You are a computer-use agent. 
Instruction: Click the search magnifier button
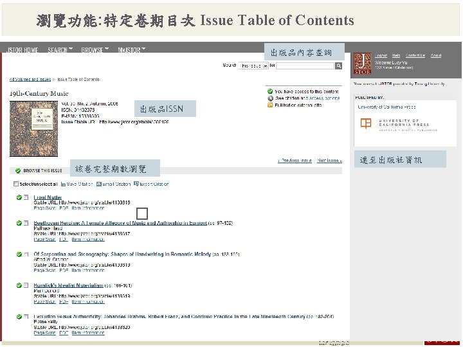tap(339, 66)
